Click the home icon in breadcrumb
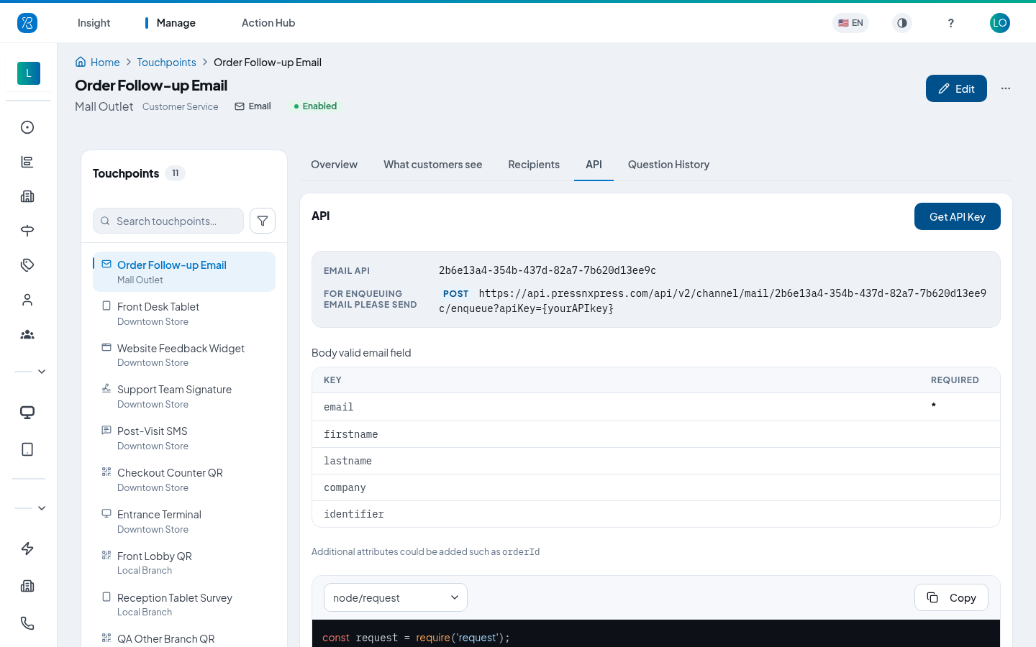Image resolution: width=1036 pixels, height=647 pixels. point(81,62)
